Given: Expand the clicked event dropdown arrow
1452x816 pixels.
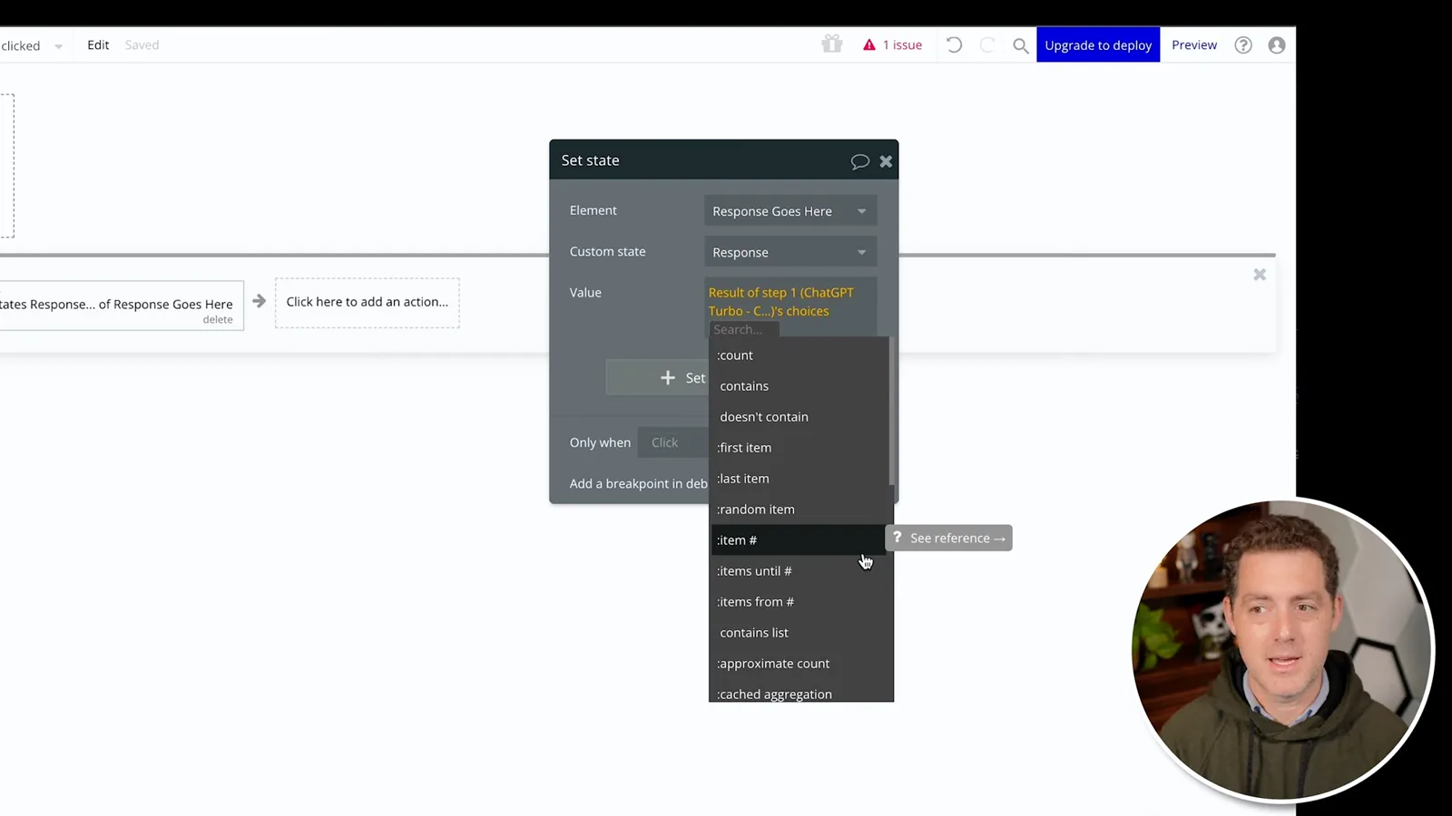Looking at the screenshot, I should point(58,46).
